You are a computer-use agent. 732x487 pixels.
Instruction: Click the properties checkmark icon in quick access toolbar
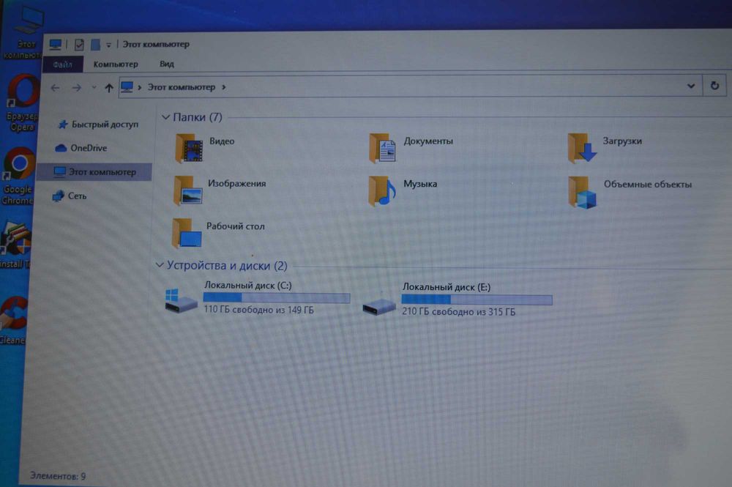[79, 45]
